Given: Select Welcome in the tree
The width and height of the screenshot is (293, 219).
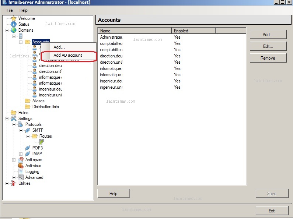Looking at the screenshot, I should tap(27, 18).
